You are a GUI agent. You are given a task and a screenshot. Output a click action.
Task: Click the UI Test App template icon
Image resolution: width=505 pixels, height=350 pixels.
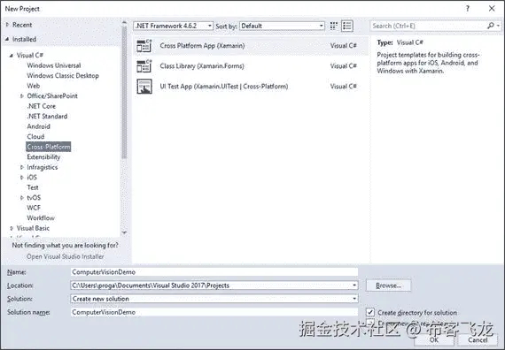144,86
